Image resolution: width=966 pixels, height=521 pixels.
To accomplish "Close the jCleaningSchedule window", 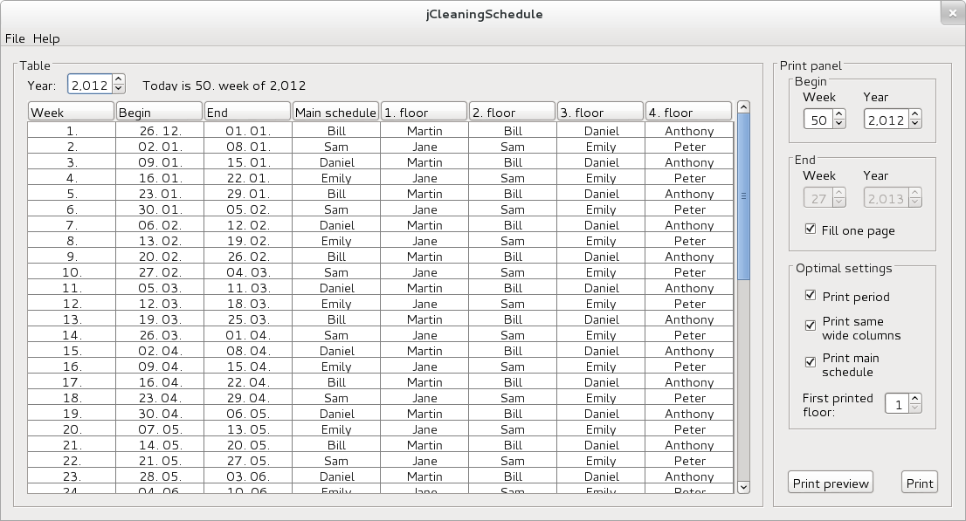I will (952, 13).
